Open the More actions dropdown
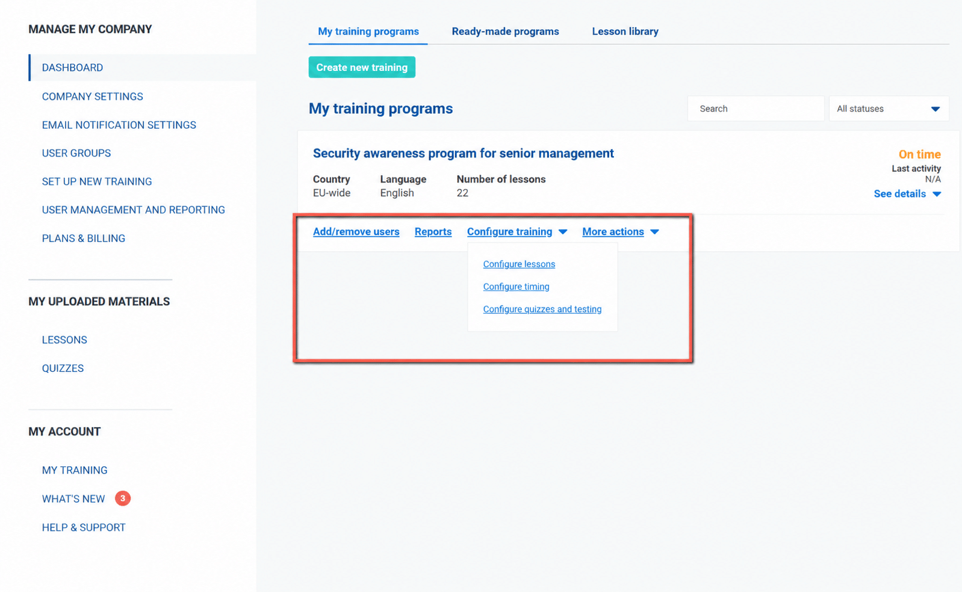This screenshot has width=962, height=592. pos(620,232)
